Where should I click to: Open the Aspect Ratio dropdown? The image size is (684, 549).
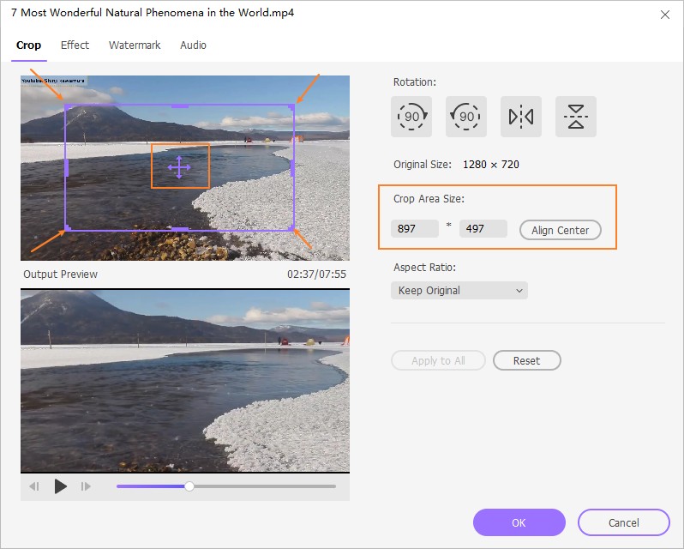pos(459,291)
